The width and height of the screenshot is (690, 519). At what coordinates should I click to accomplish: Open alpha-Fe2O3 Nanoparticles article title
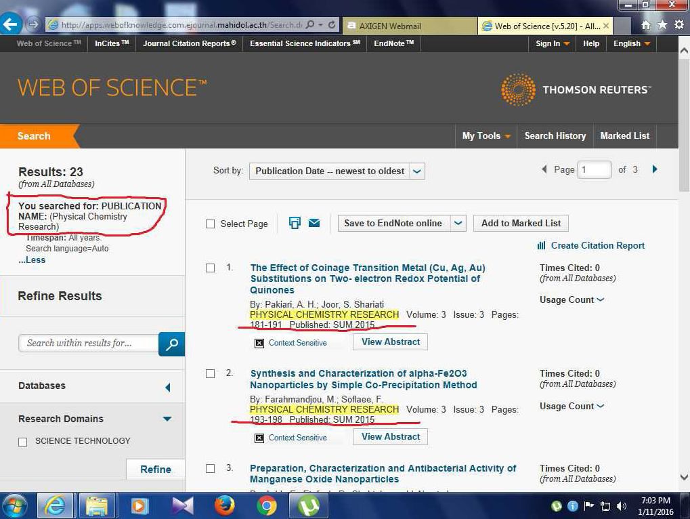point(364,379)
